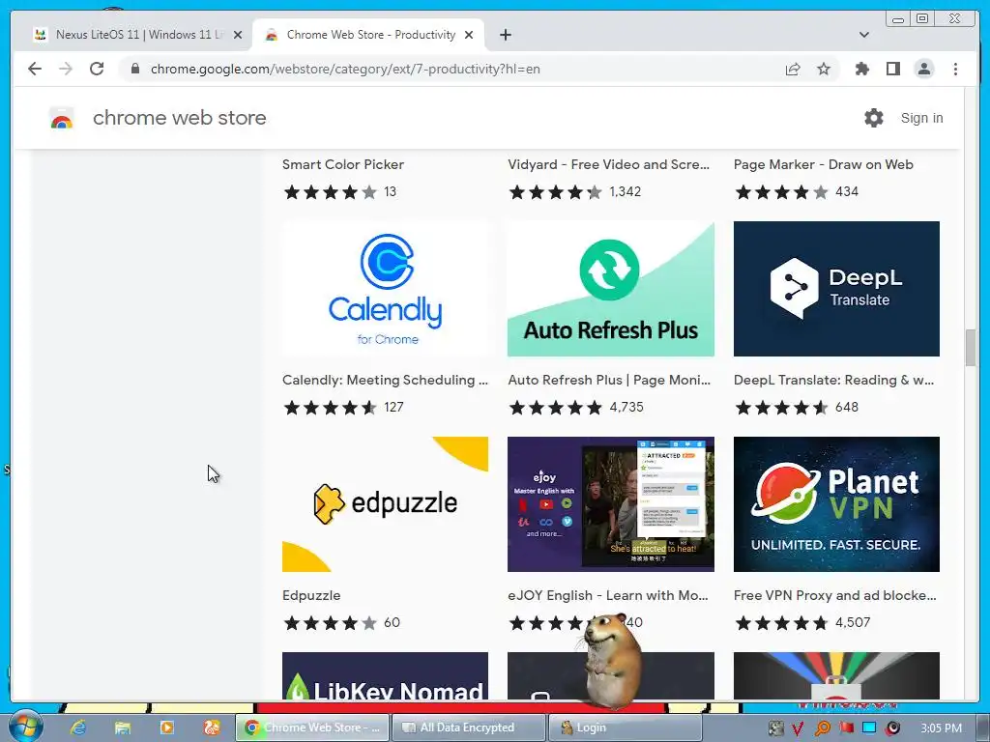The height and width of the screenshot is (742, 990).
Task: Open Page Marker - Draw on Web title
Action: click(x=824, y=164)
